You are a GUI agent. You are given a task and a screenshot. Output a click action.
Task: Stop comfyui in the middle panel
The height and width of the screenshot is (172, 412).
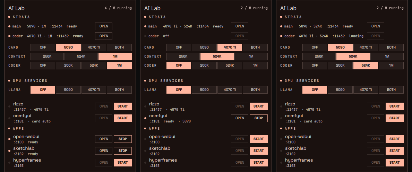click(x=259, y=118)
